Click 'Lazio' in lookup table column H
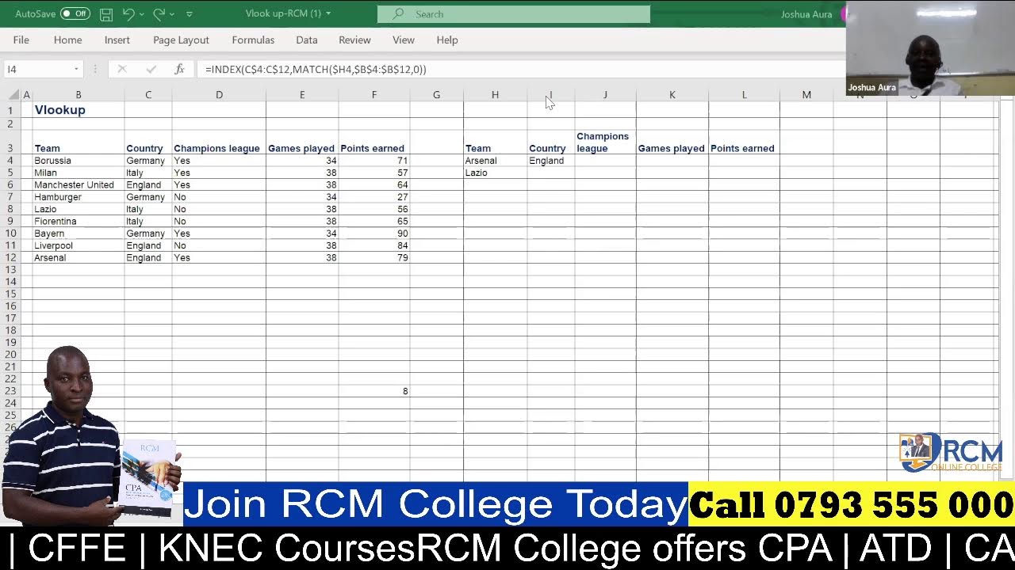Viewport: 1015px width, 570px height. [x=495, y=173]
